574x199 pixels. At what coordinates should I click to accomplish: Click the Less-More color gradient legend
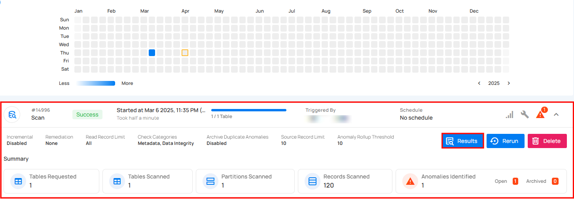point(95,83)
